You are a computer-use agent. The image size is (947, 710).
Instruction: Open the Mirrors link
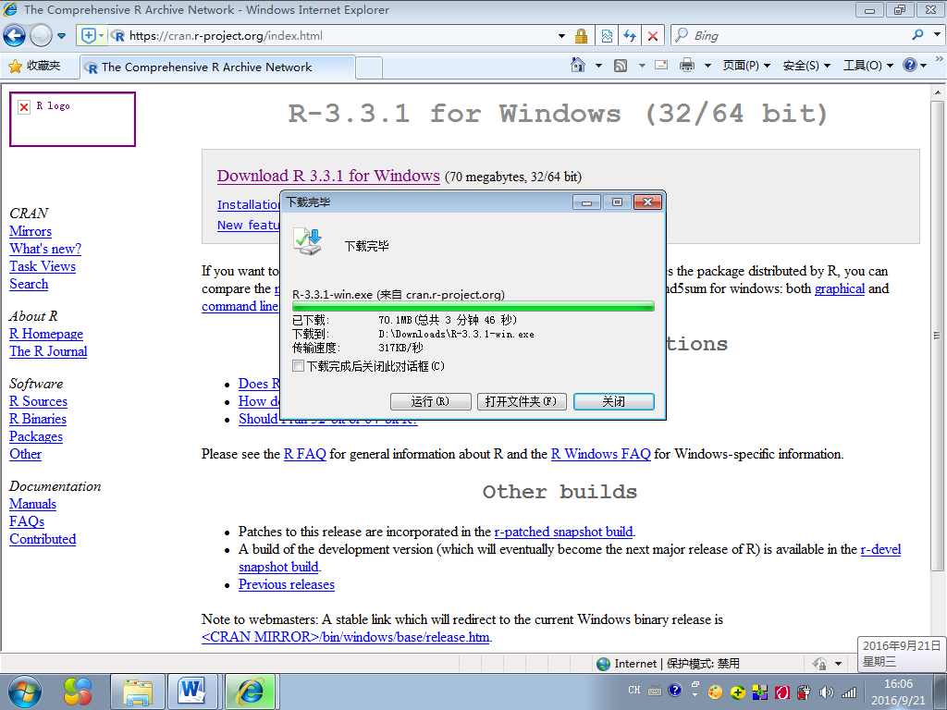pos(31,231)
